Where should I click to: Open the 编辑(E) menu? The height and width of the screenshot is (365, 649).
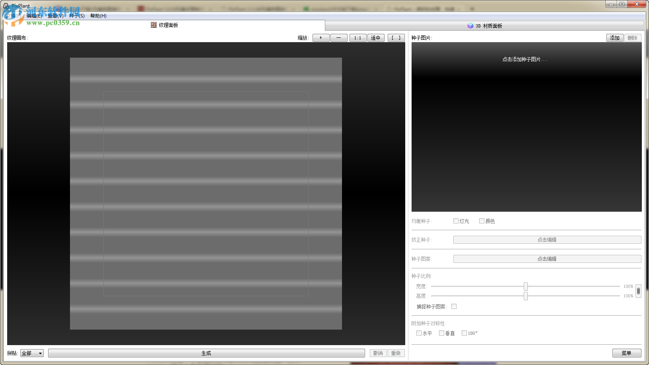[x=34, y=16]
